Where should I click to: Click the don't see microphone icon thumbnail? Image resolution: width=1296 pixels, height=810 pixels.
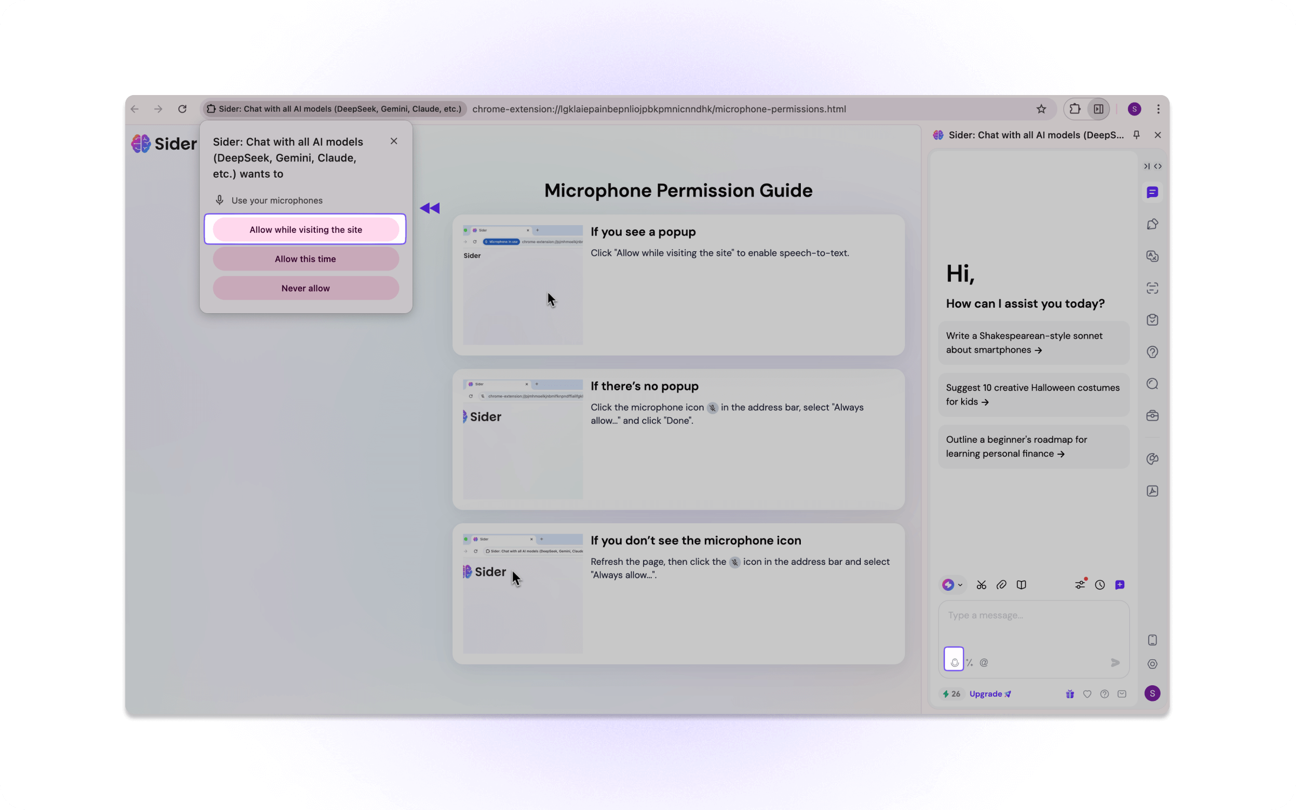(523, 593)
